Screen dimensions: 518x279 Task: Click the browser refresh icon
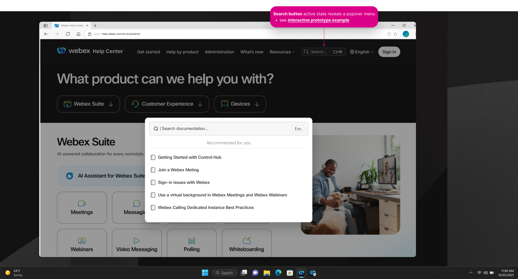(x=68, y=34)
